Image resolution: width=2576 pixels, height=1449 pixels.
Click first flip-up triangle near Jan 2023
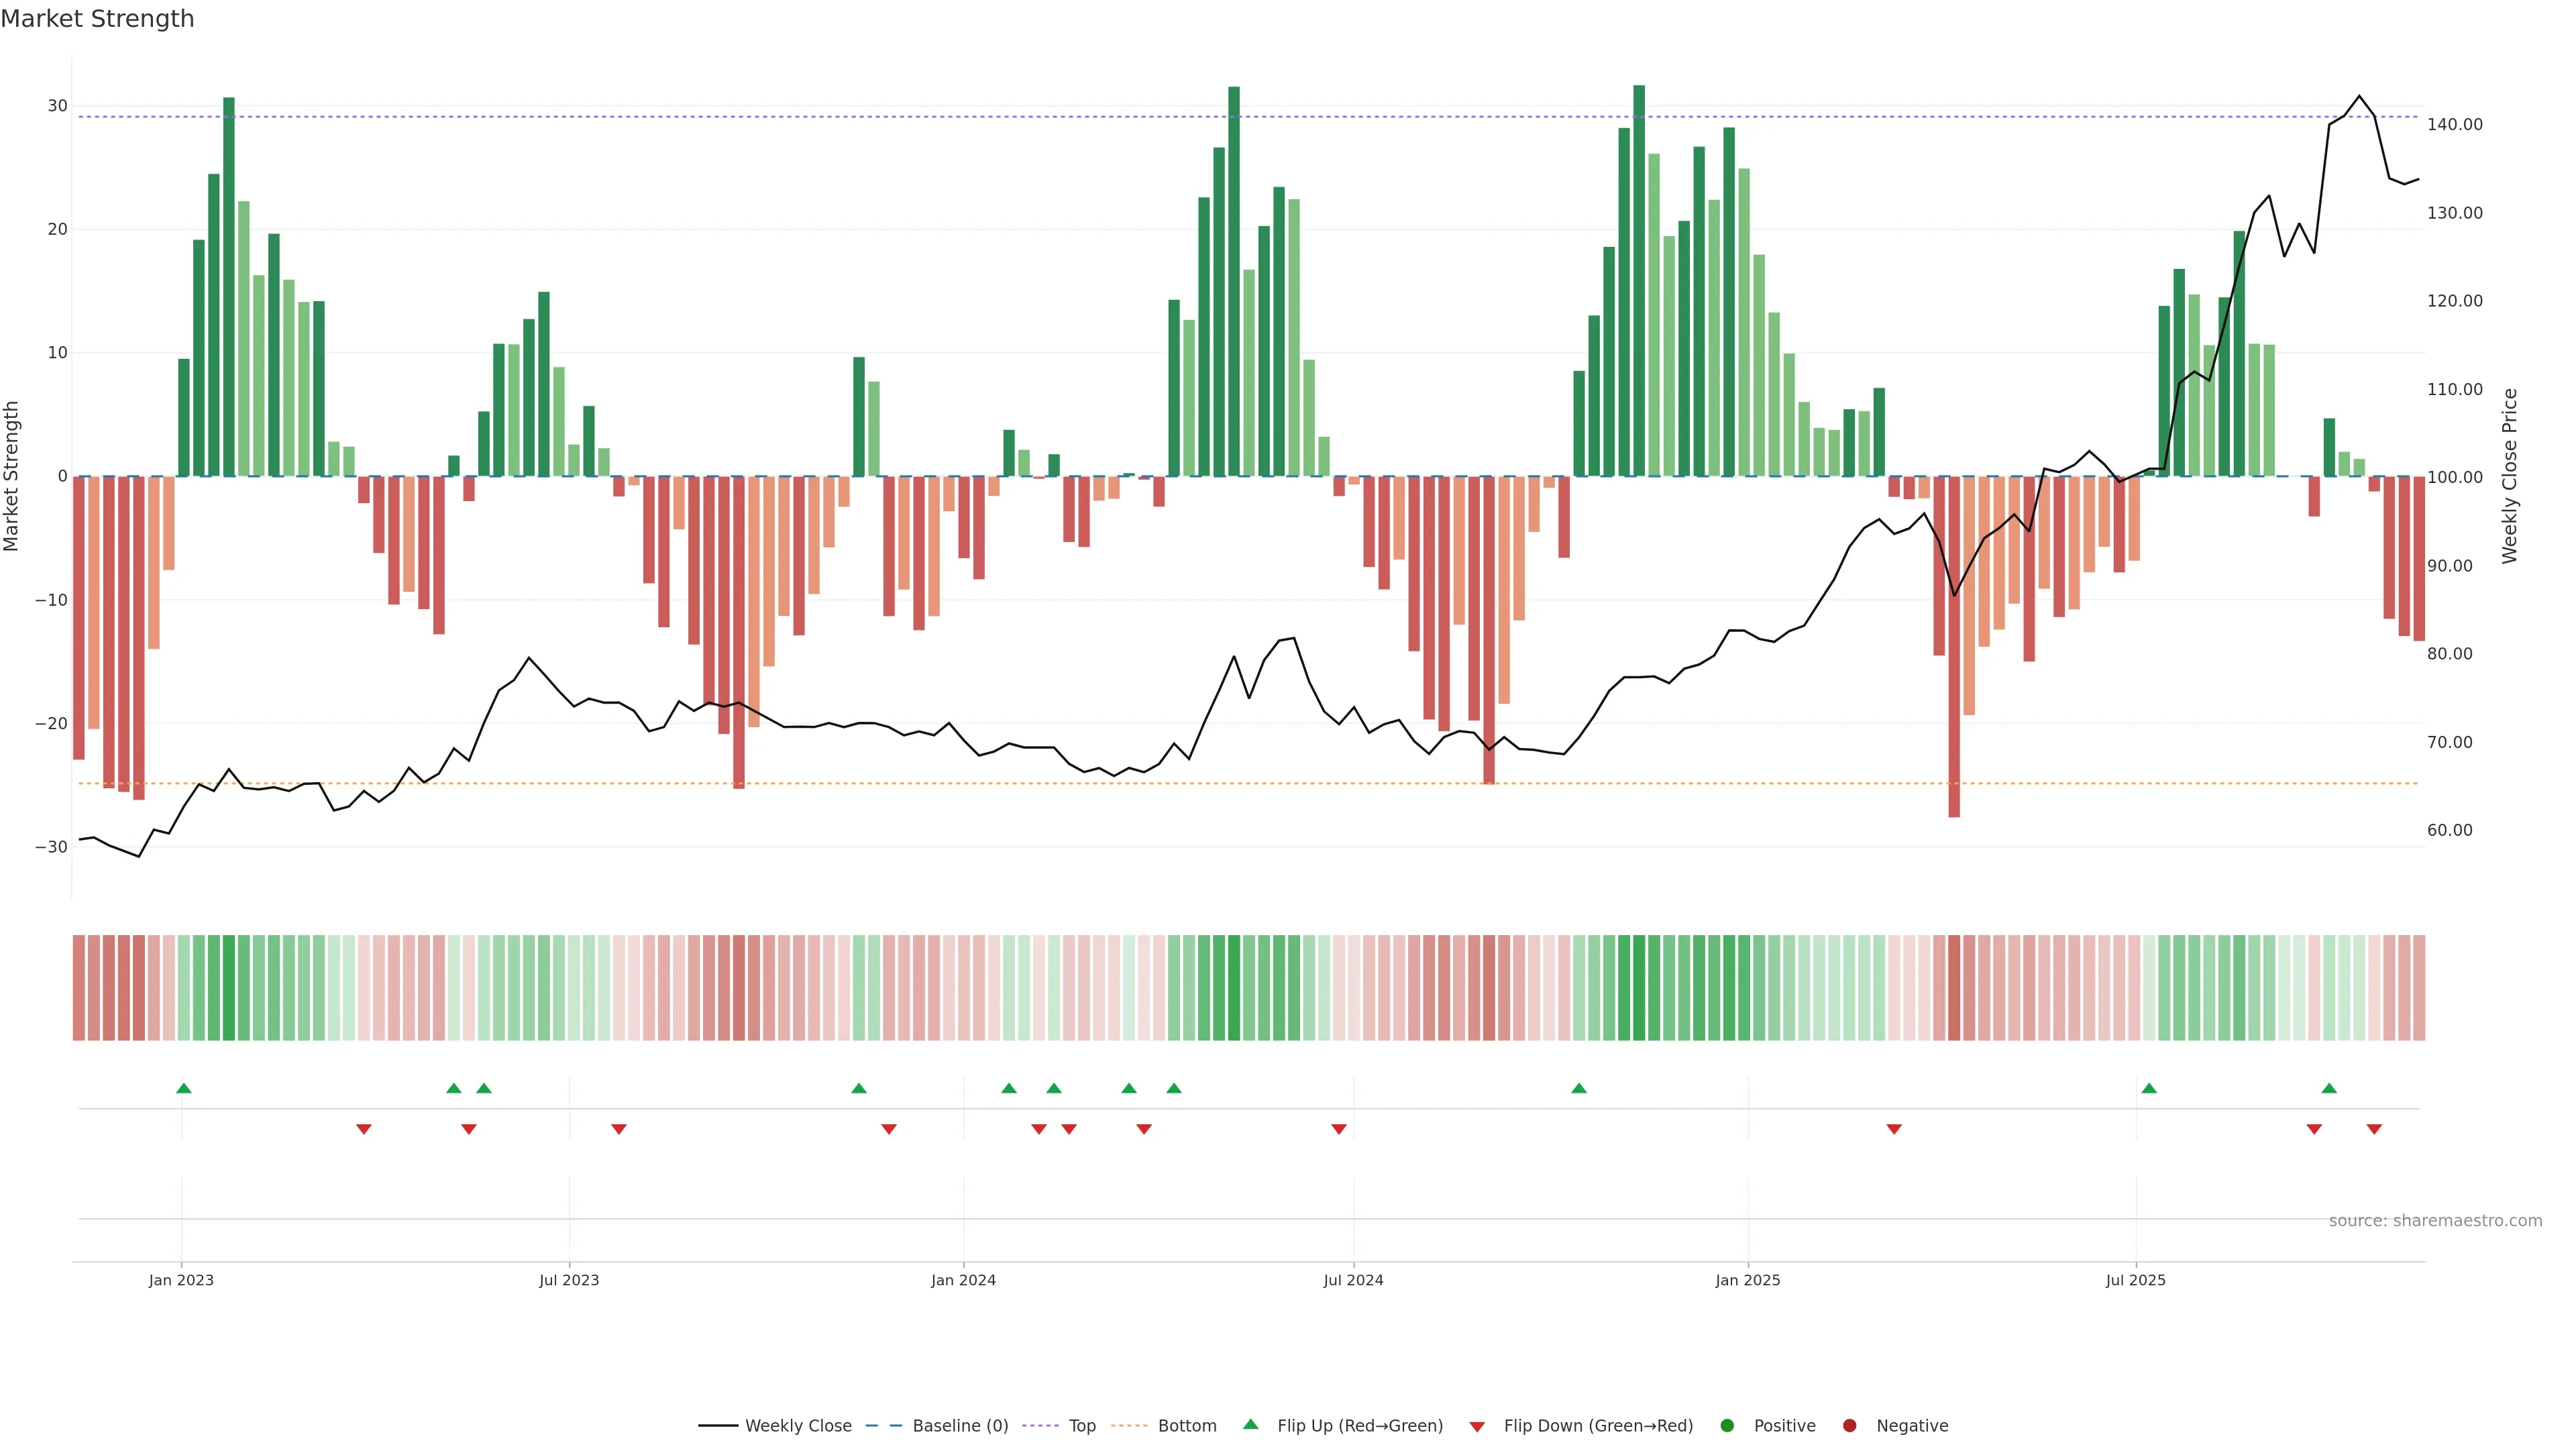[184, 1088]
